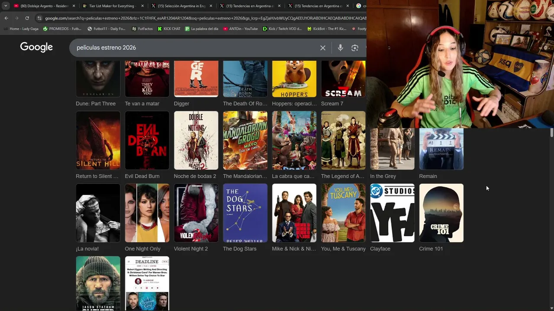Open KickBot bookmark
The image size is (554, 311).
[x=327, y=29]
